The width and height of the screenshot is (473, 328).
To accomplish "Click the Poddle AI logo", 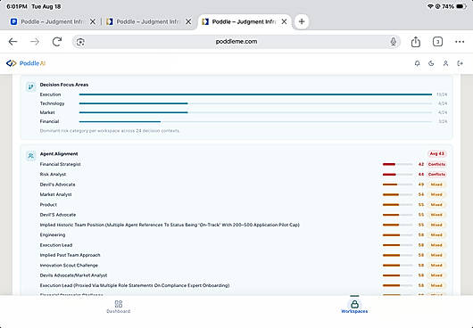I will click(26, 63).
